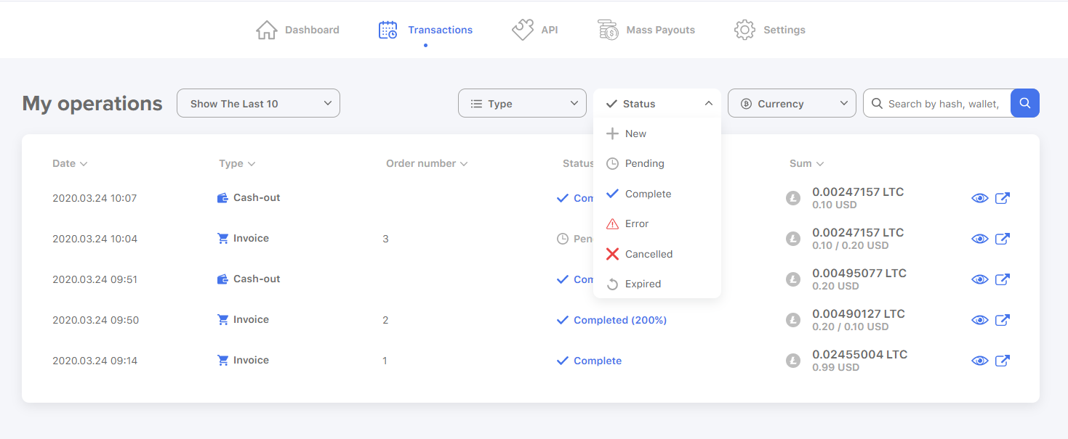The width and height of the screenshot is (1068, 439).
Task: Click amount 0.02455004 LTC
Action: click(860, 355)
